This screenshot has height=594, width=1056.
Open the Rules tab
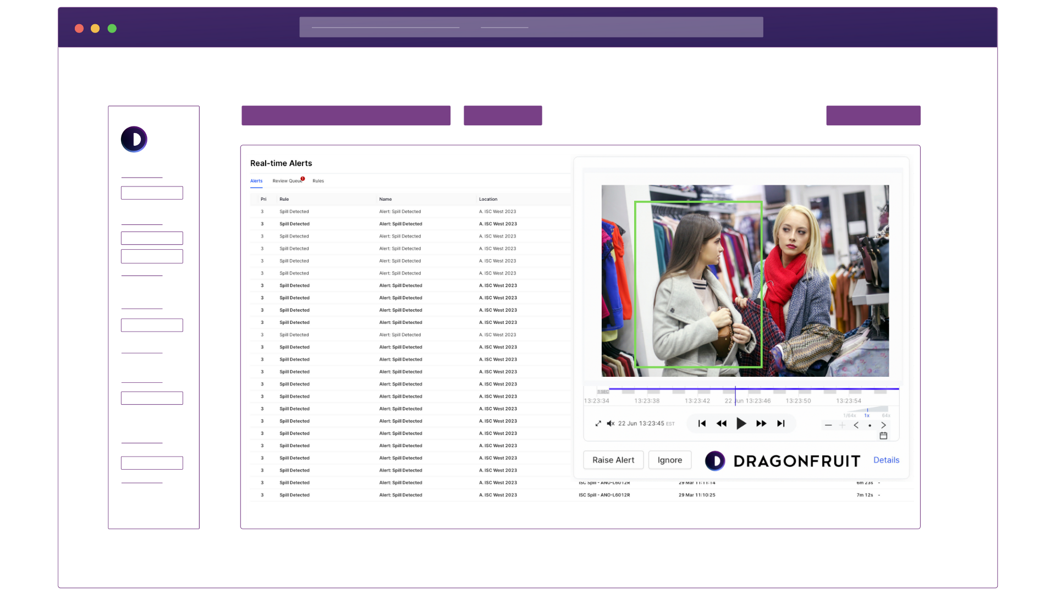[318, 180]
